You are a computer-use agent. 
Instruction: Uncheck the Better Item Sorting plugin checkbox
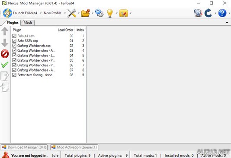coord(14,75)
